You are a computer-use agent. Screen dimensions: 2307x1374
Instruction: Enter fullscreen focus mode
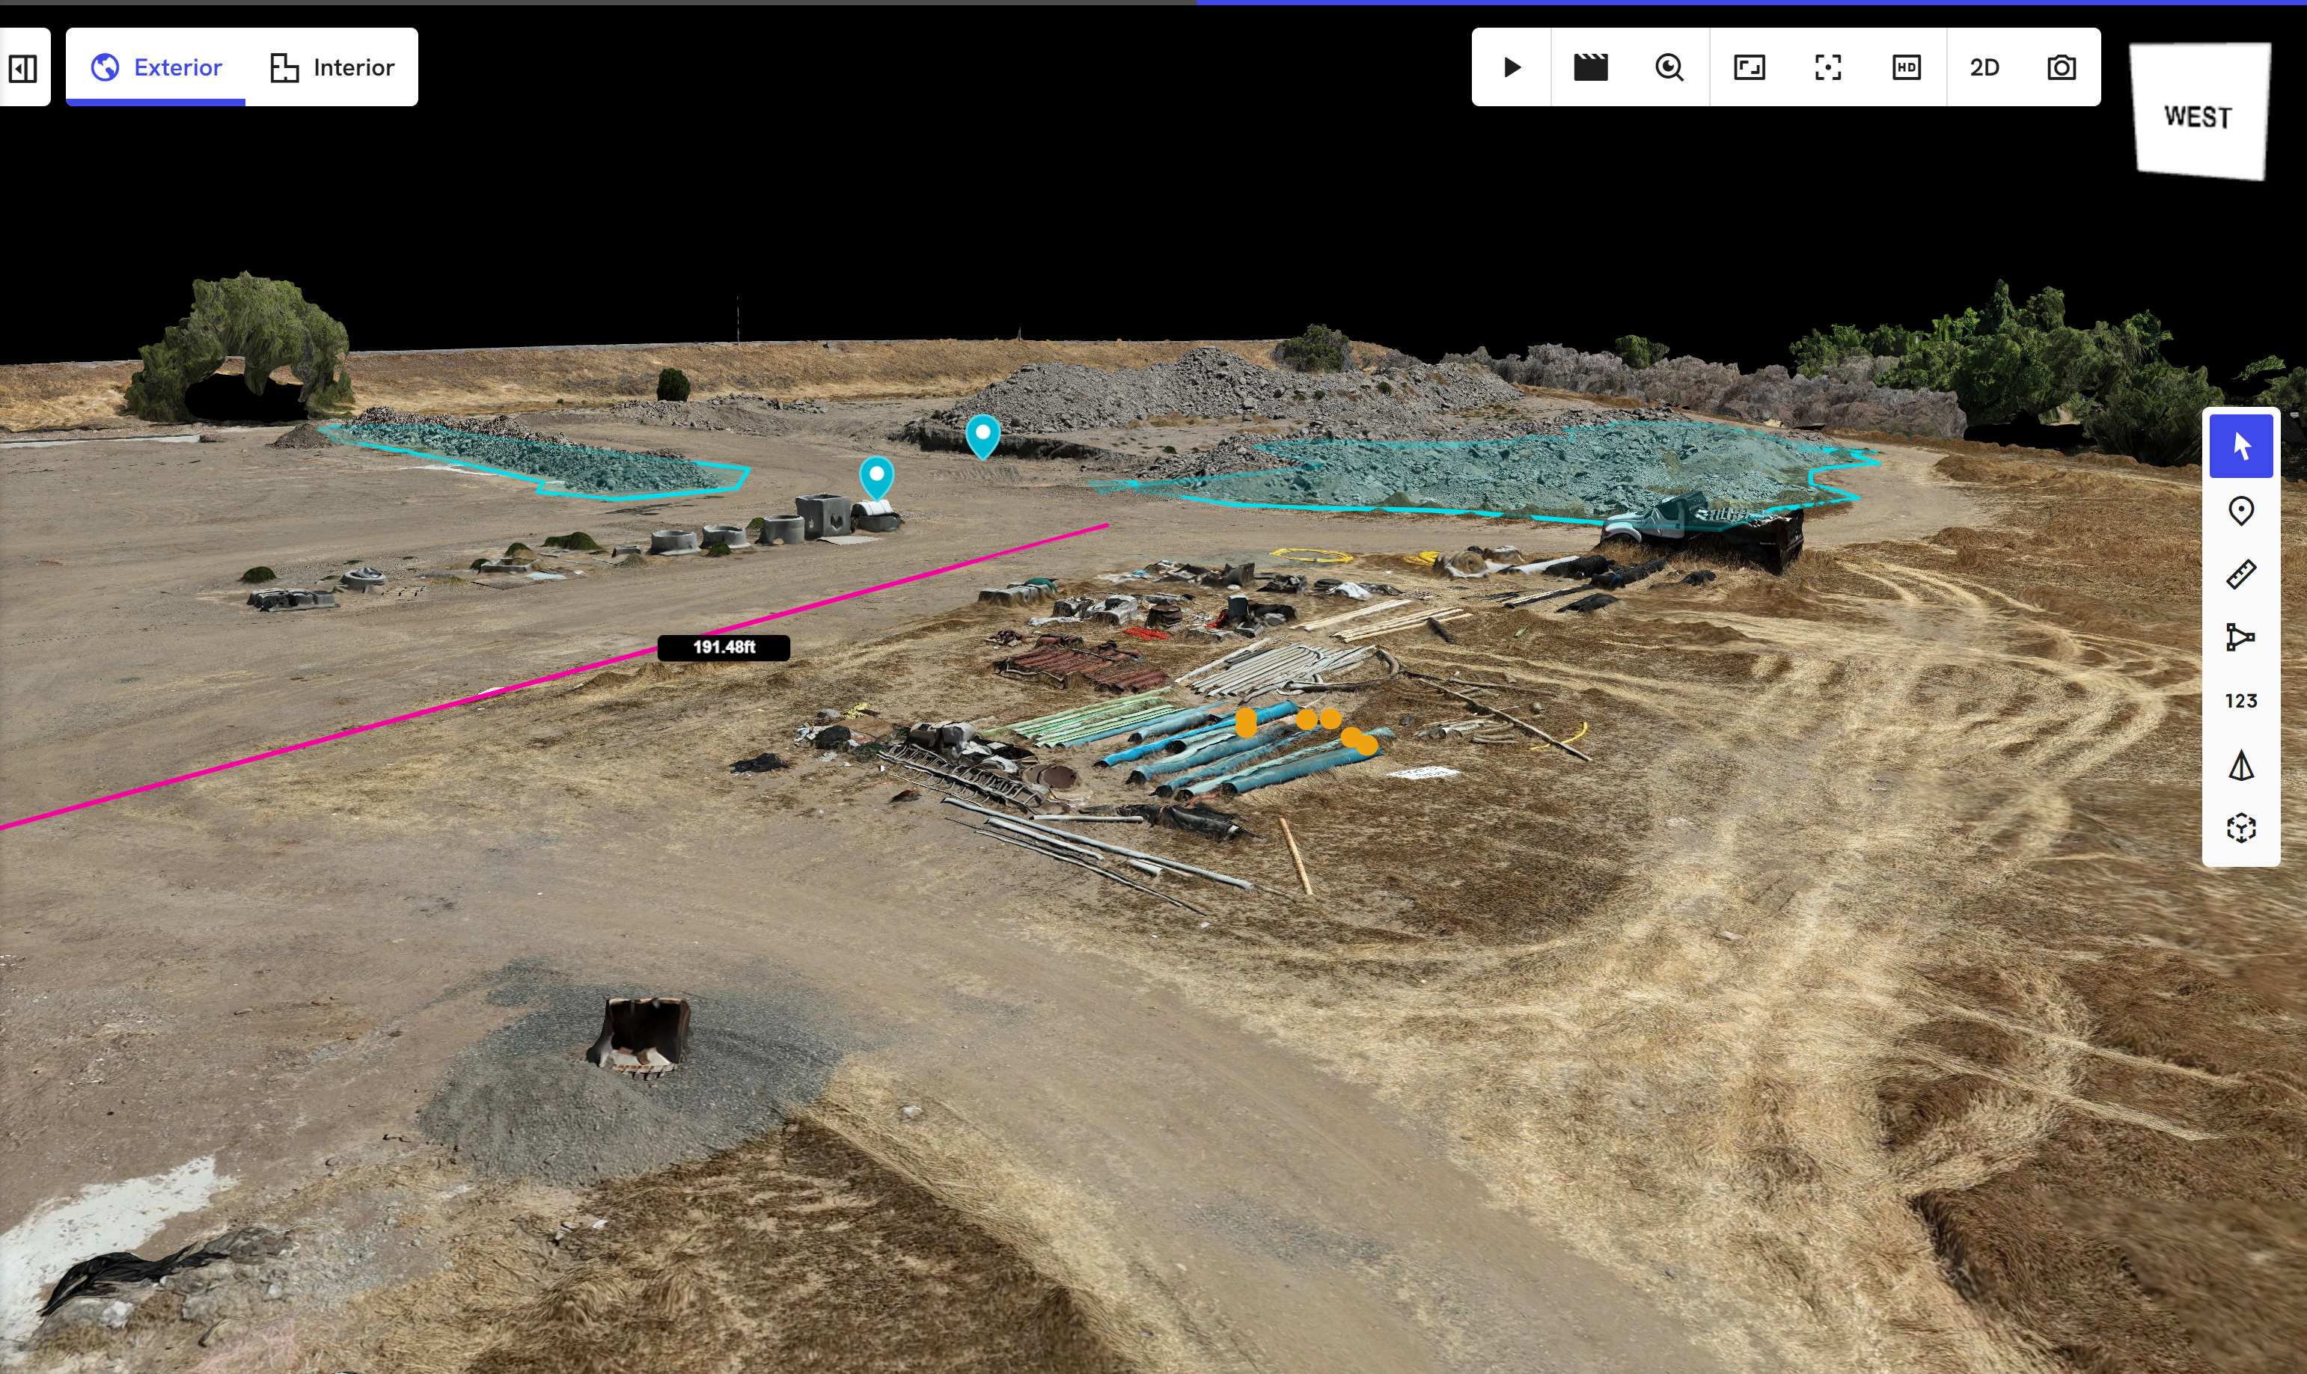[1827, 67]
